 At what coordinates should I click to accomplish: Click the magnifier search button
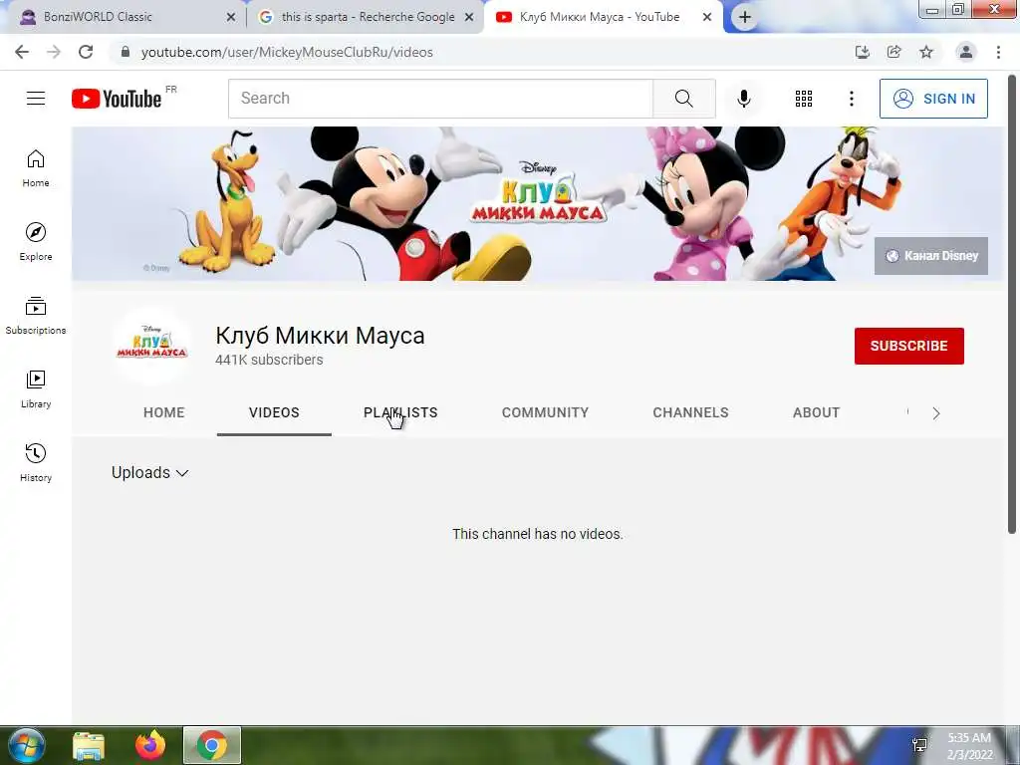[x=683, y=99]
